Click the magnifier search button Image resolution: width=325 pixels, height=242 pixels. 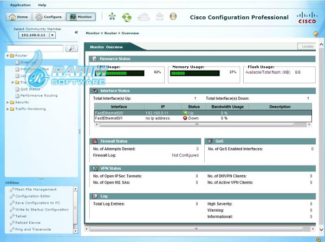pos(71,48)
